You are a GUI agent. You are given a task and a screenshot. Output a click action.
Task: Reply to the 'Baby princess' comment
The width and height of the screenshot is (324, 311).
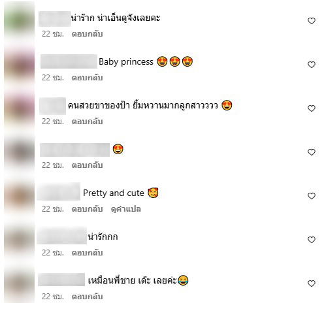click(87, 78)
